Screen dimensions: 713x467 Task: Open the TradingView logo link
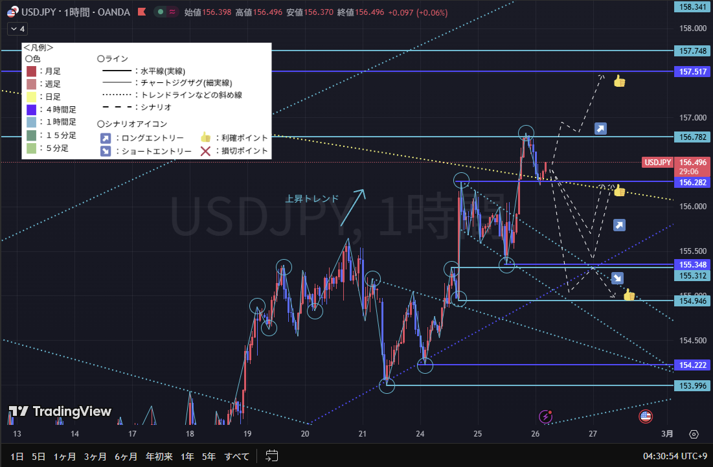pyautogui.click(x=60, y=412)
